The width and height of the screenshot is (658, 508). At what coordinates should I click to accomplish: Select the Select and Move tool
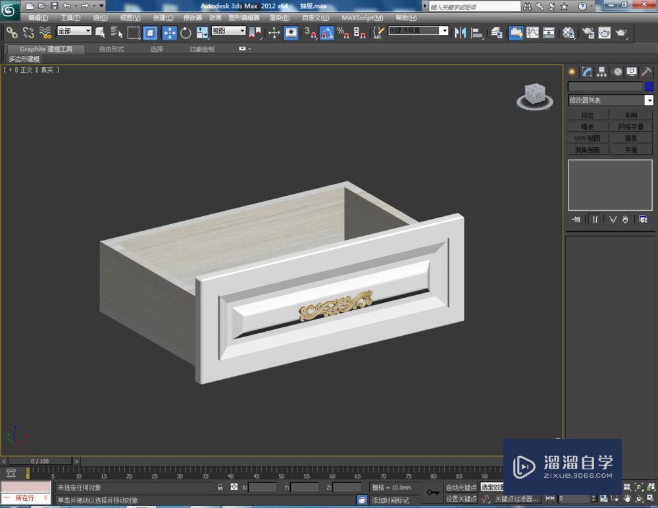tap(170, 33)
